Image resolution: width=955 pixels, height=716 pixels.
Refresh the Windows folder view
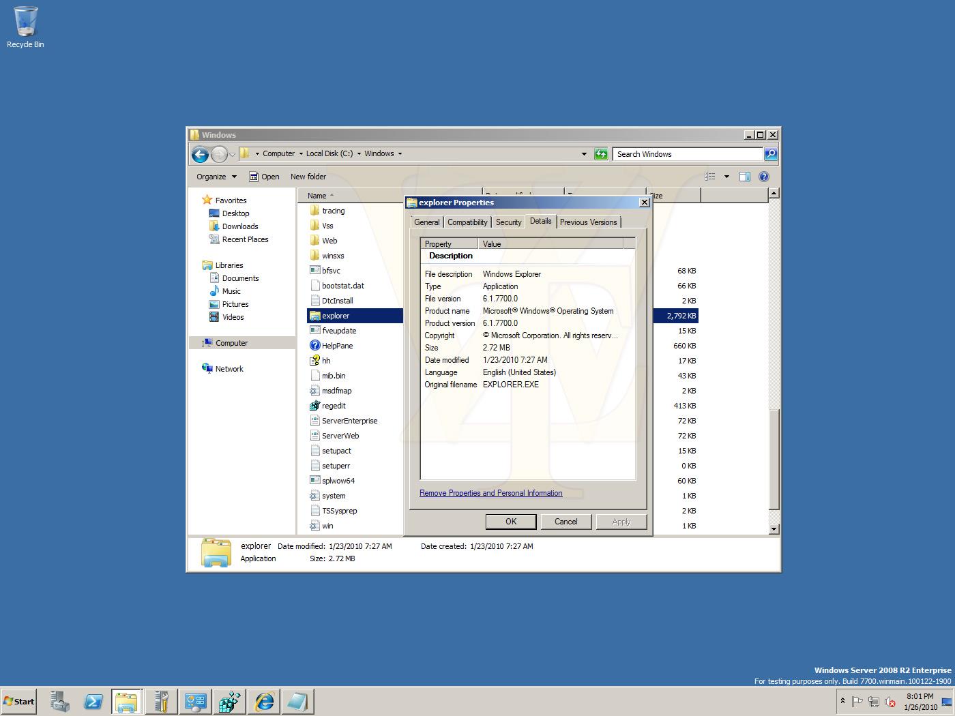pos(601,154)
